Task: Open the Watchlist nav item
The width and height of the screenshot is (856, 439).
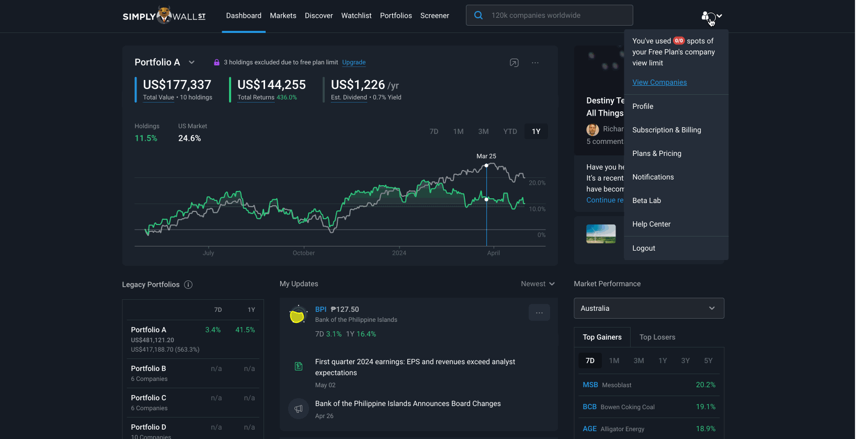Action: coord(357,16)
